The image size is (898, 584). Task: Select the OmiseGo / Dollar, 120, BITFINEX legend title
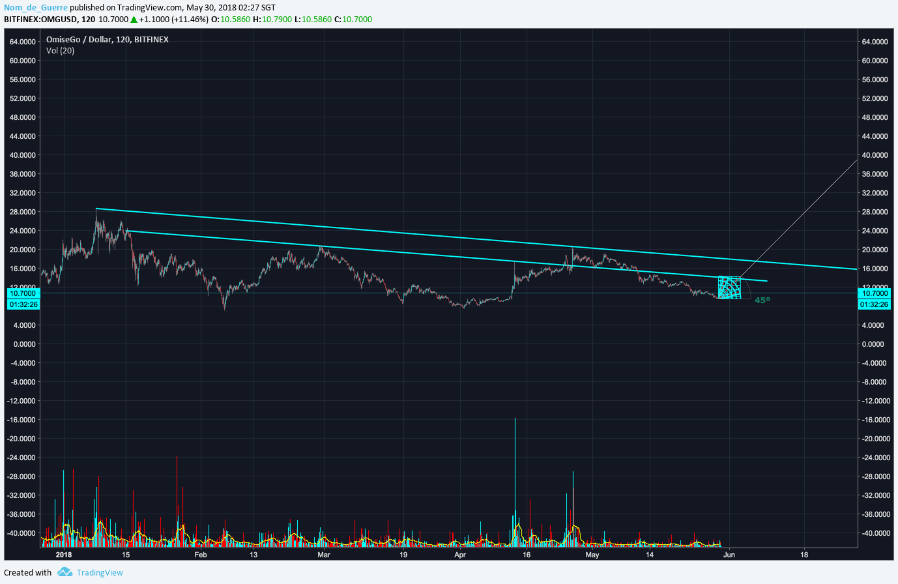point(108,40)
